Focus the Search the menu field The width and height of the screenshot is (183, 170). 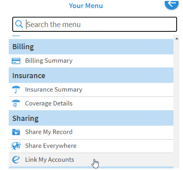tap(94, 24)
